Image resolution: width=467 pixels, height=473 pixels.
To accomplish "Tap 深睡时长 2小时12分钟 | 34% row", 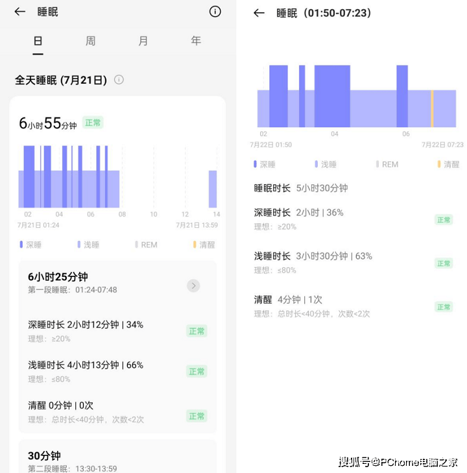I will coord(117,331).
